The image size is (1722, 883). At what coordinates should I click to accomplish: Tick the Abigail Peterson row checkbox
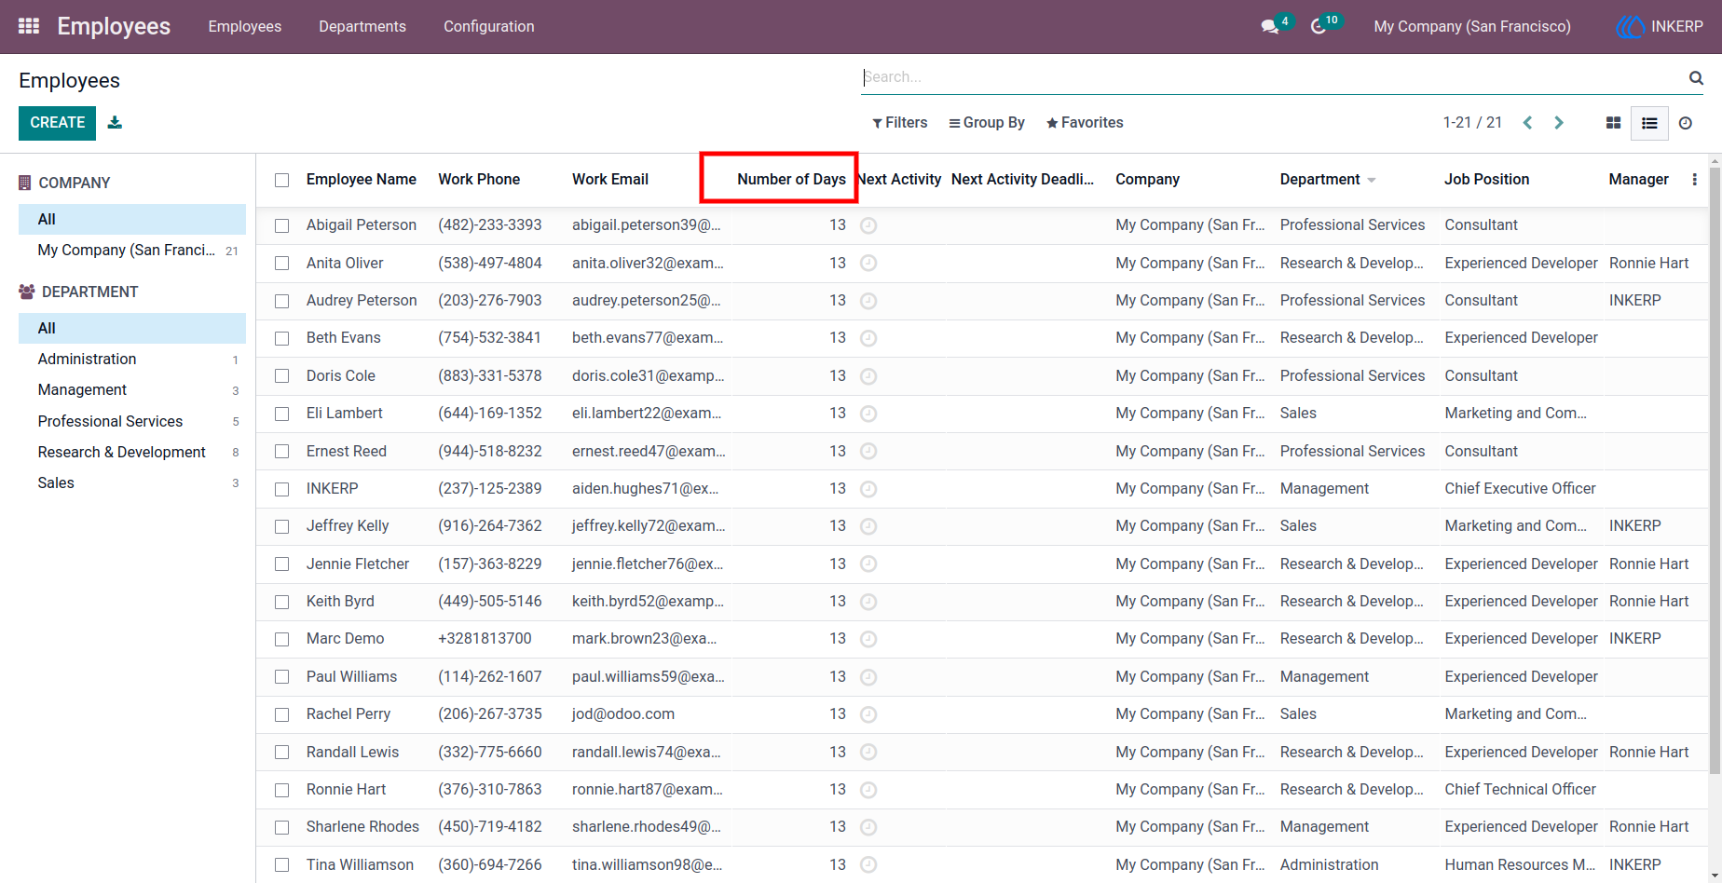pos(282,225)
